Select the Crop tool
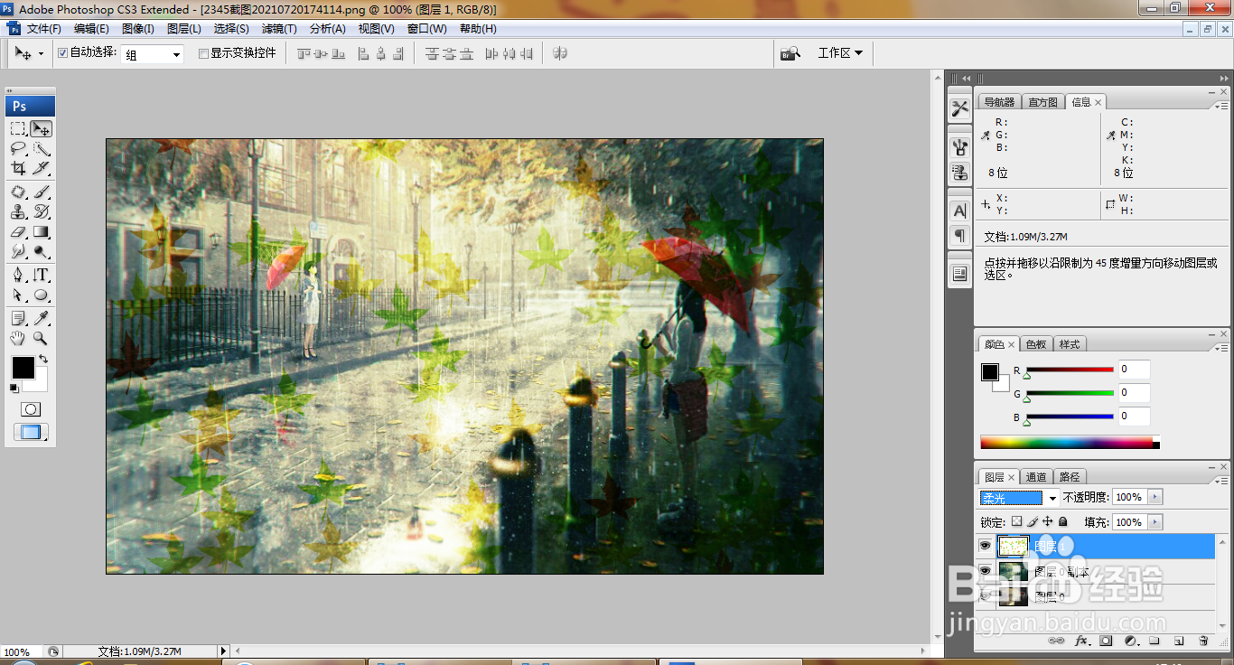 pyautogui.click(x=18, y=168)
